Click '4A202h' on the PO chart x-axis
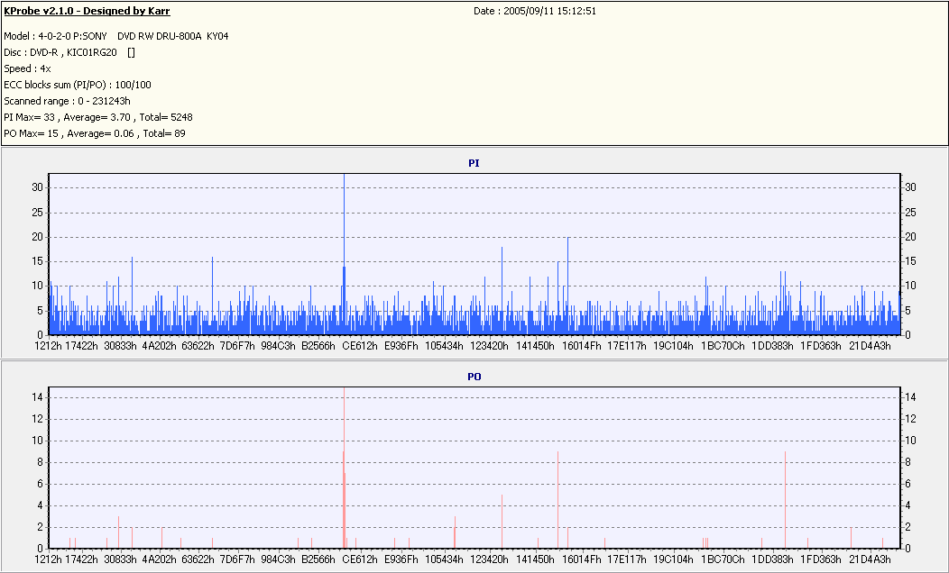This screenshot has width=949, height=573. coord(159,559)
